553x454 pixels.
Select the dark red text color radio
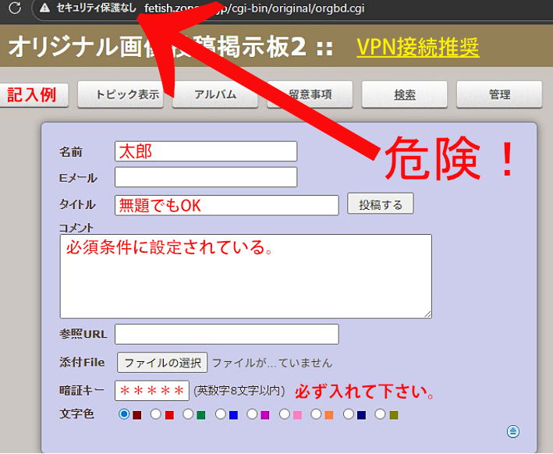tap(124, 414)
